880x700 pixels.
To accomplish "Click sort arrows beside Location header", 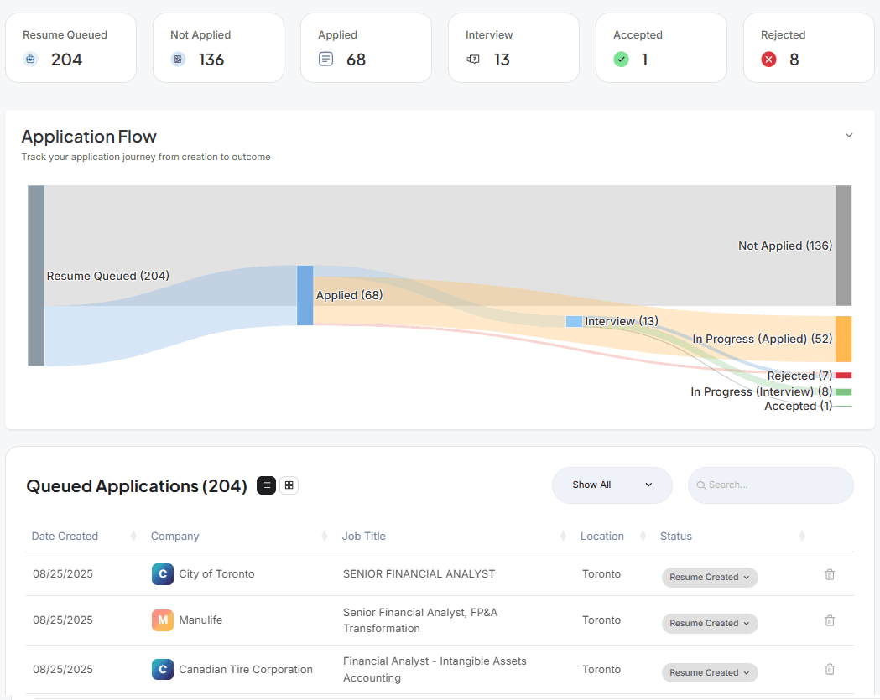I will [643, 537].
